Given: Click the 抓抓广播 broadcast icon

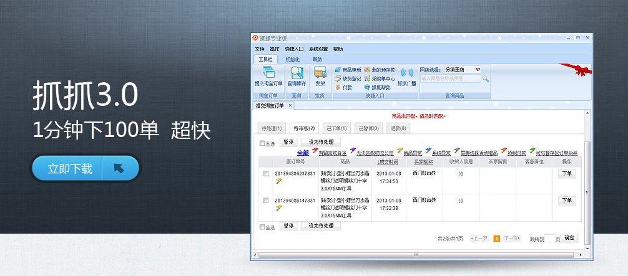Looking at the screenshot, I should click(407, 73).
